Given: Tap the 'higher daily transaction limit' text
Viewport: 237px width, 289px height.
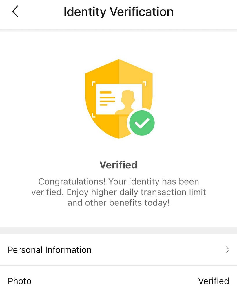Looking at the screenshot, I should (148, 192).
